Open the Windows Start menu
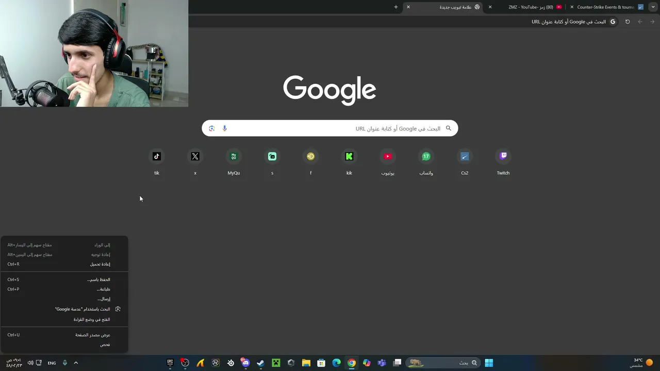Screen dimensions: 660x371 (x=489, y=363)
